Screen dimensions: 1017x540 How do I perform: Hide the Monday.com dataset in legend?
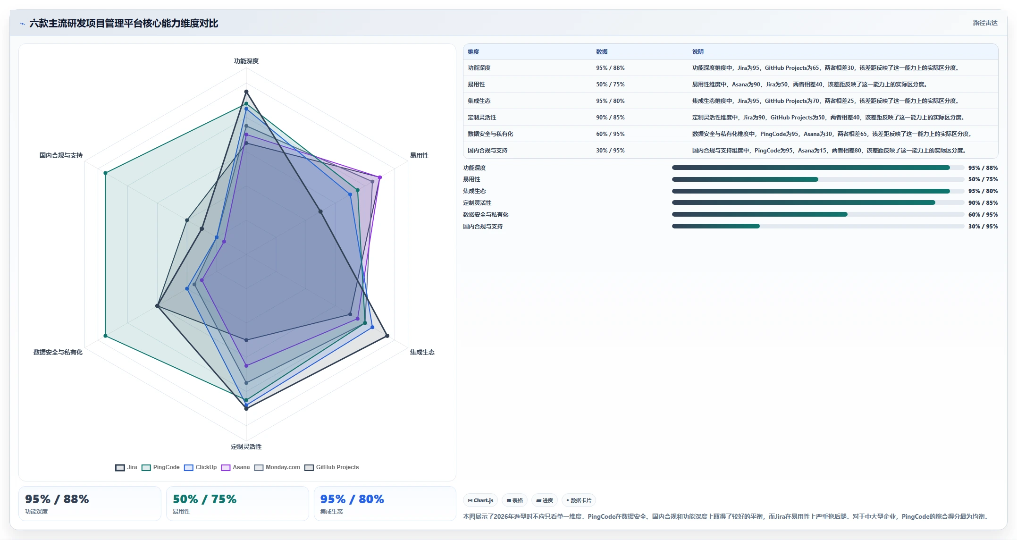pyautogui.click(x=259, y=468)
